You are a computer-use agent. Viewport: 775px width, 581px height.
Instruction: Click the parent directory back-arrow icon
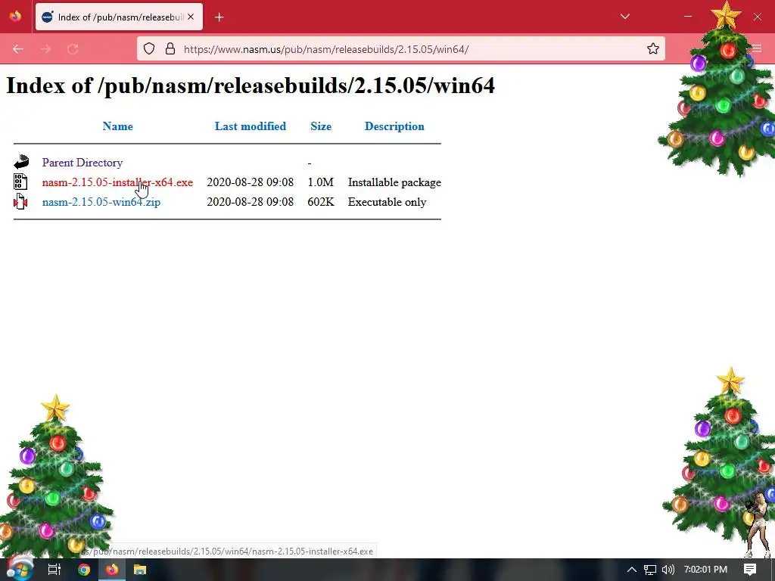click(21, 162)
